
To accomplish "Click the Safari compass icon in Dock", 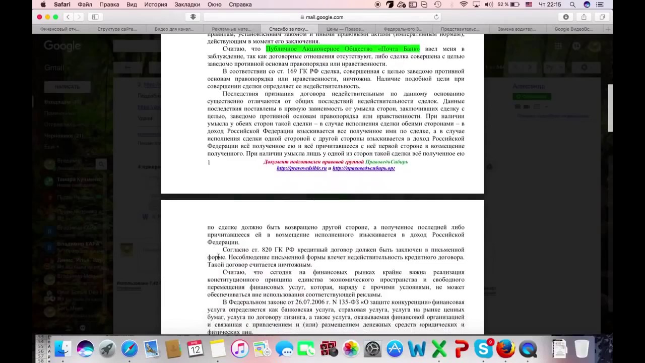I will [x=130, y=349].
